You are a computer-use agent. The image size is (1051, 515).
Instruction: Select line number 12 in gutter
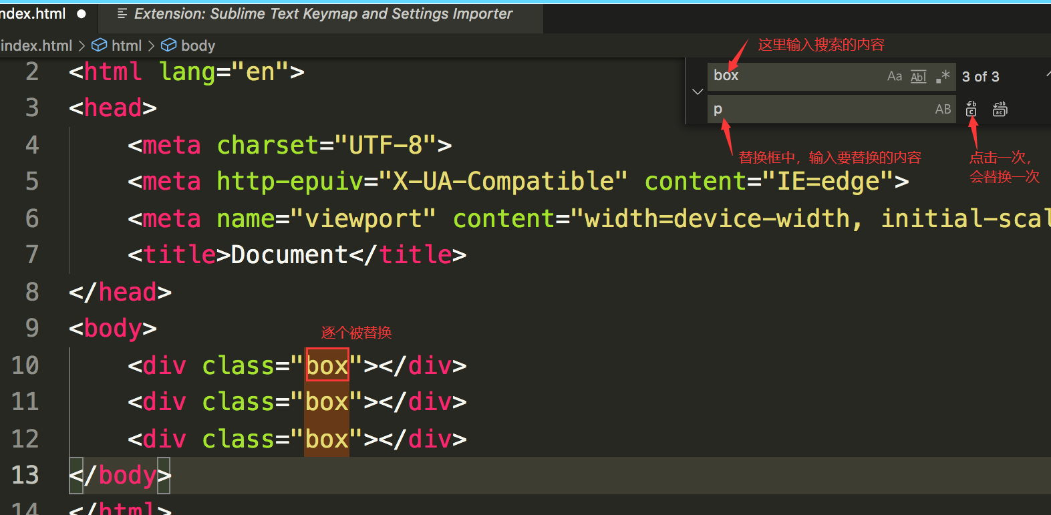point(25,439)
